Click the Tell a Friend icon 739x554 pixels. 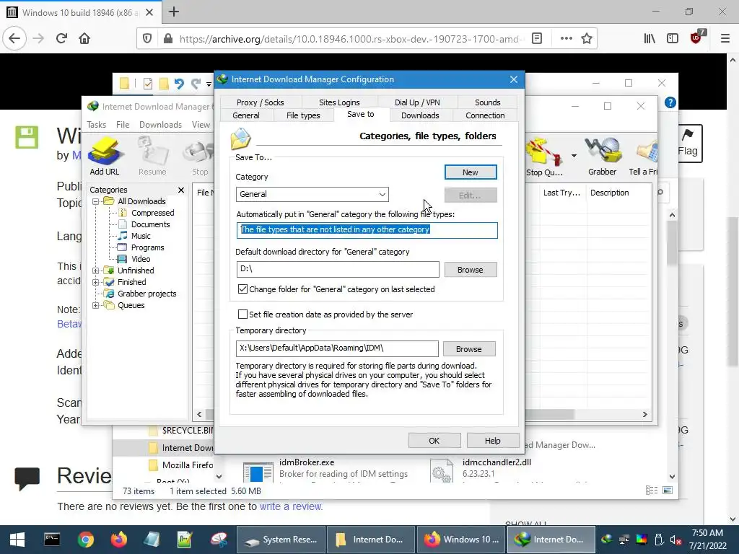(x=644, y=156)
